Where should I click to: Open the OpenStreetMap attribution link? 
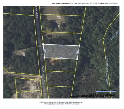(110, 97)
